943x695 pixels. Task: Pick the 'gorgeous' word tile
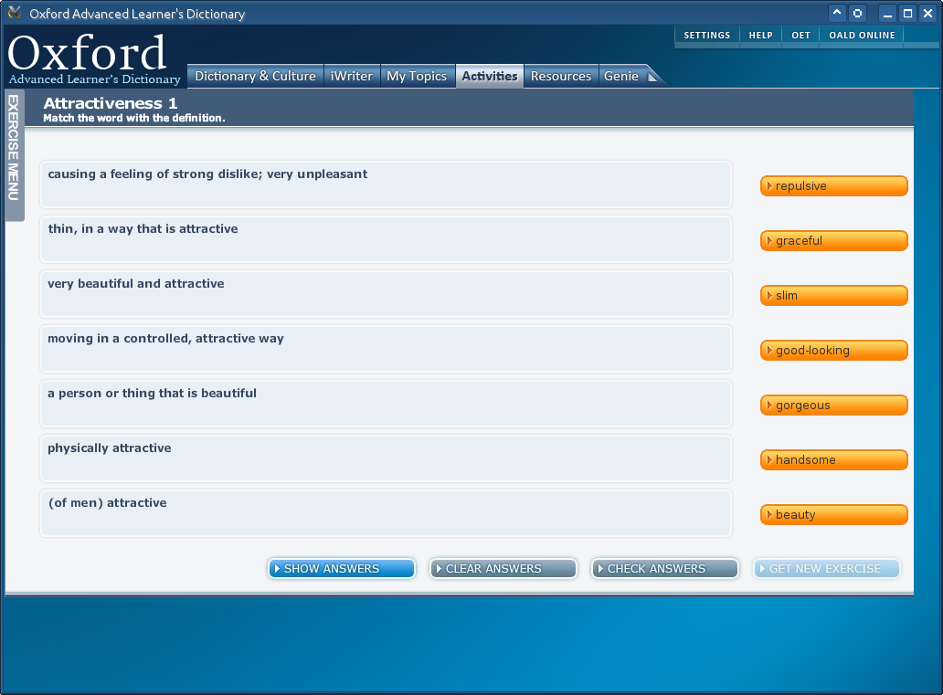click(833, 405)
